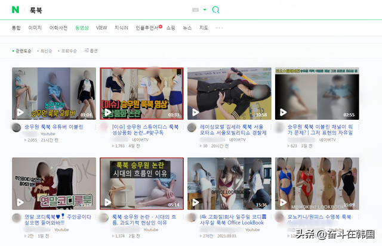Switch to the 이미지 tab

35,27
